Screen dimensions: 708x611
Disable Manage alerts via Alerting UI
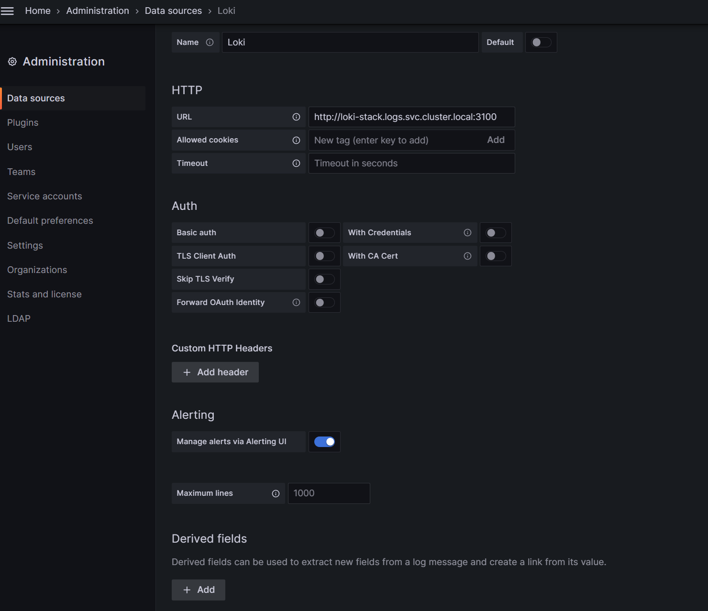pos(324,442)
